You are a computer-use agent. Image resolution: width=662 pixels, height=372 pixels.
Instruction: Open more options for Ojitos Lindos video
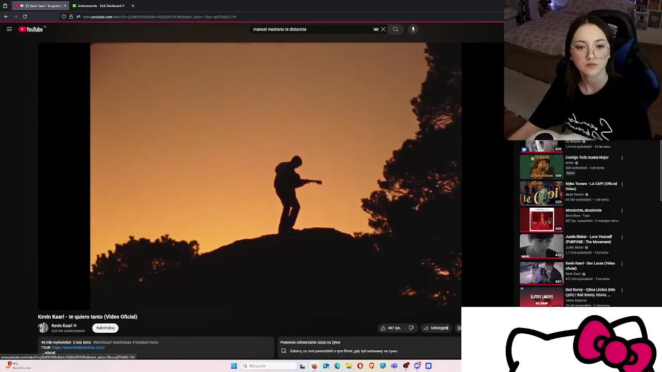(x=622, y=290)
